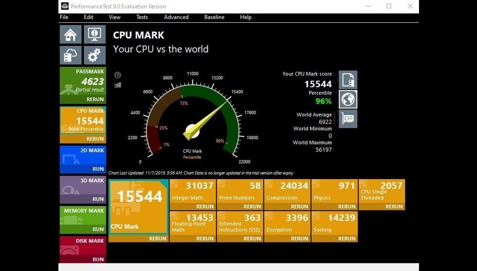
Task: Click RERUN under Floating Point Math
Action: pyautogui.click(x=205, y=238)
